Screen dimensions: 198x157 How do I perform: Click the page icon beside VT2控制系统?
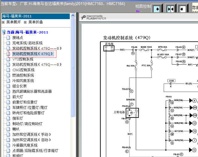pos(8,59)
